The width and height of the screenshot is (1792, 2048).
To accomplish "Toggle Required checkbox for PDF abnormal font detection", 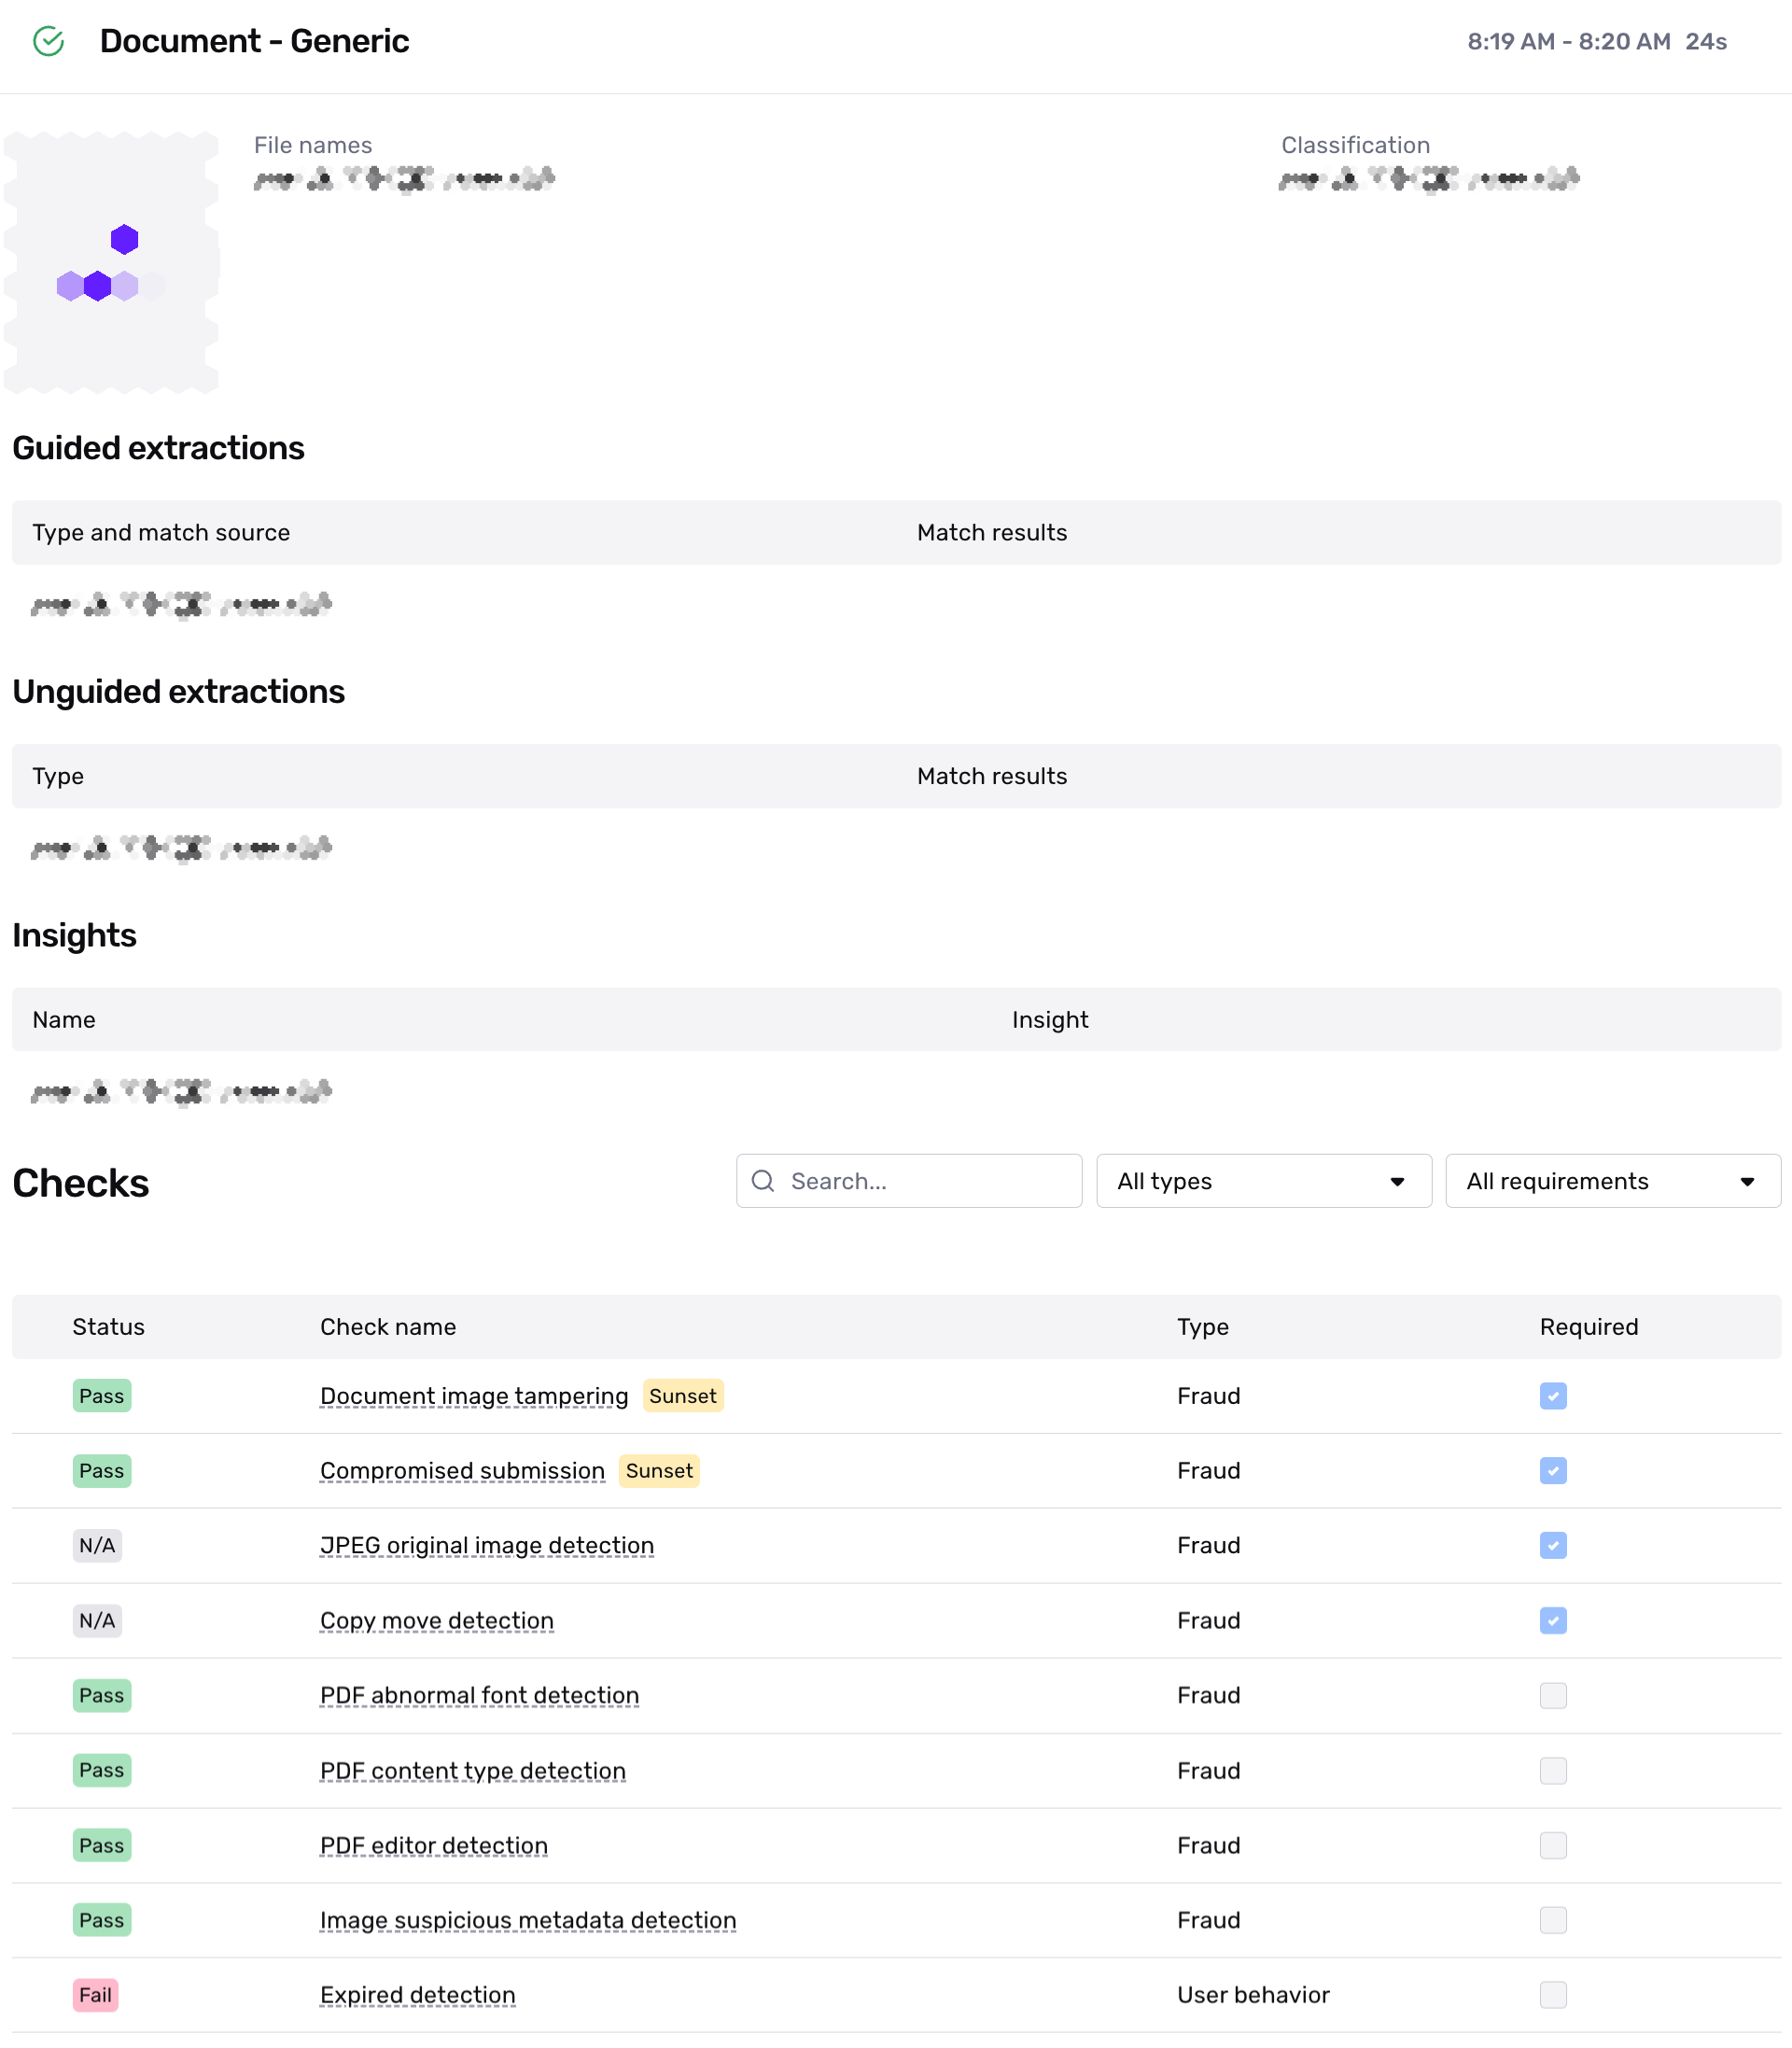I will [1552, 1695].
